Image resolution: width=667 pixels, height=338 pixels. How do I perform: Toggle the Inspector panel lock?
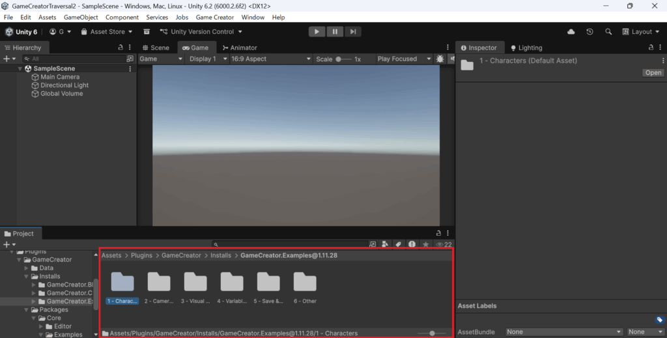(651, 48)
